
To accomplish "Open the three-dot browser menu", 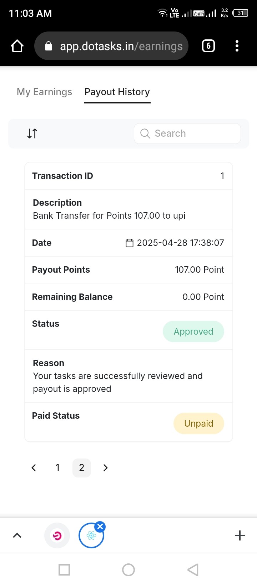I will coord(237,46).
